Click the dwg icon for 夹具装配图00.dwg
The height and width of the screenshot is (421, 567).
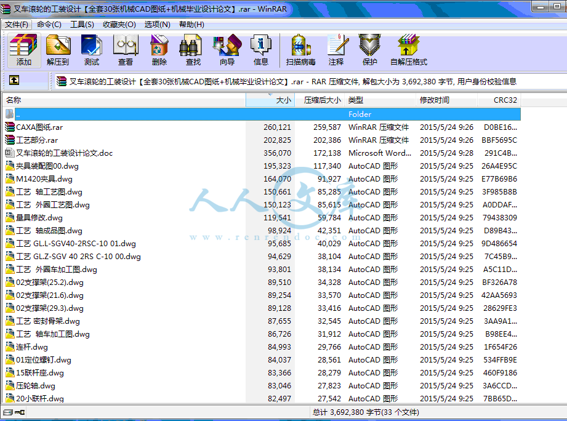click(10, 166)
